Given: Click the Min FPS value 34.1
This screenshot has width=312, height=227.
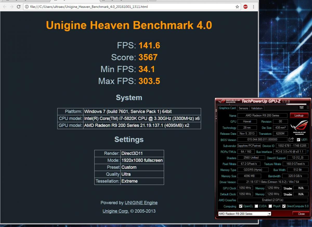Looking at the screenshot, I should point(147,69).
